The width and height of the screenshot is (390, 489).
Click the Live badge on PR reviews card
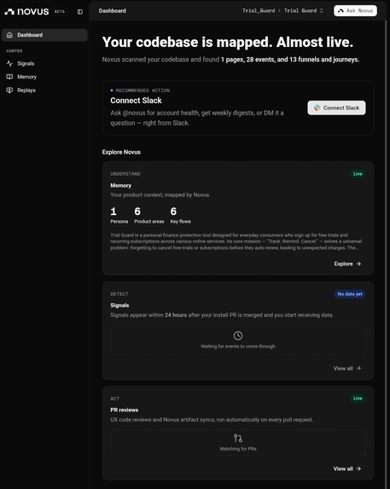[358, 399]
